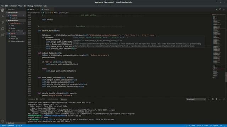Switch to the Debug Console tab
This screenshot has height=127, width=227.
pyautogui.click(x=53, y=99)
